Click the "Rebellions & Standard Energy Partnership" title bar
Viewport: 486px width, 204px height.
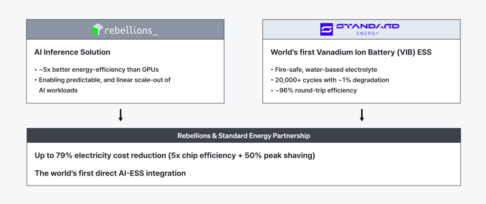click(243, 136)
